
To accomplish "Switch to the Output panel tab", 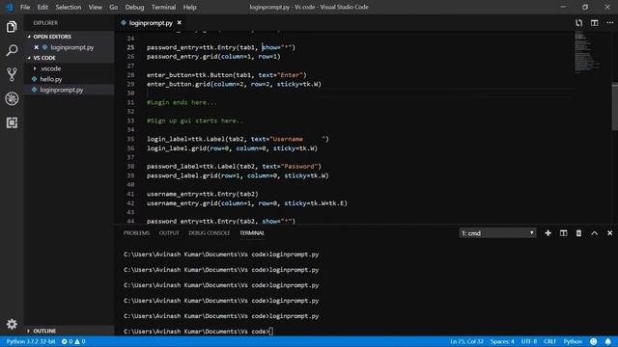I will click(169, 233).
